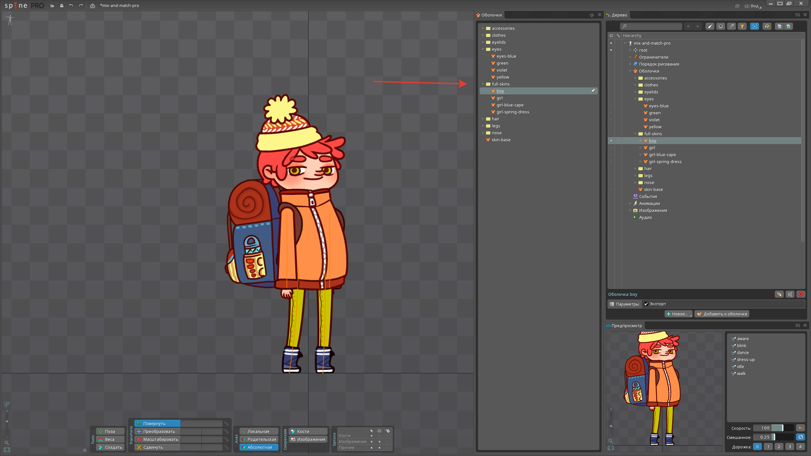The width and height of the screenshot is (811, 456).
Task: Toggle the pin on boy skin
Action: (593, 91)
